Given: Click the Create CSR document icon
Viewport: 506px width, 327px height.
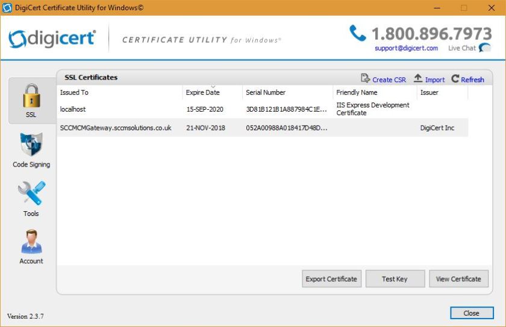Looking at the screenshot, I should pyautogui.click(x=365, y=79).
